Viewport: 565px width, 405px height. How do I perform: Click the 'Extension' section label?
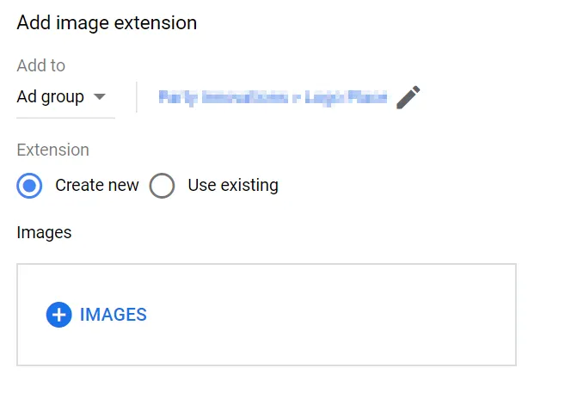pyautogui.click(x=52, y=150)
